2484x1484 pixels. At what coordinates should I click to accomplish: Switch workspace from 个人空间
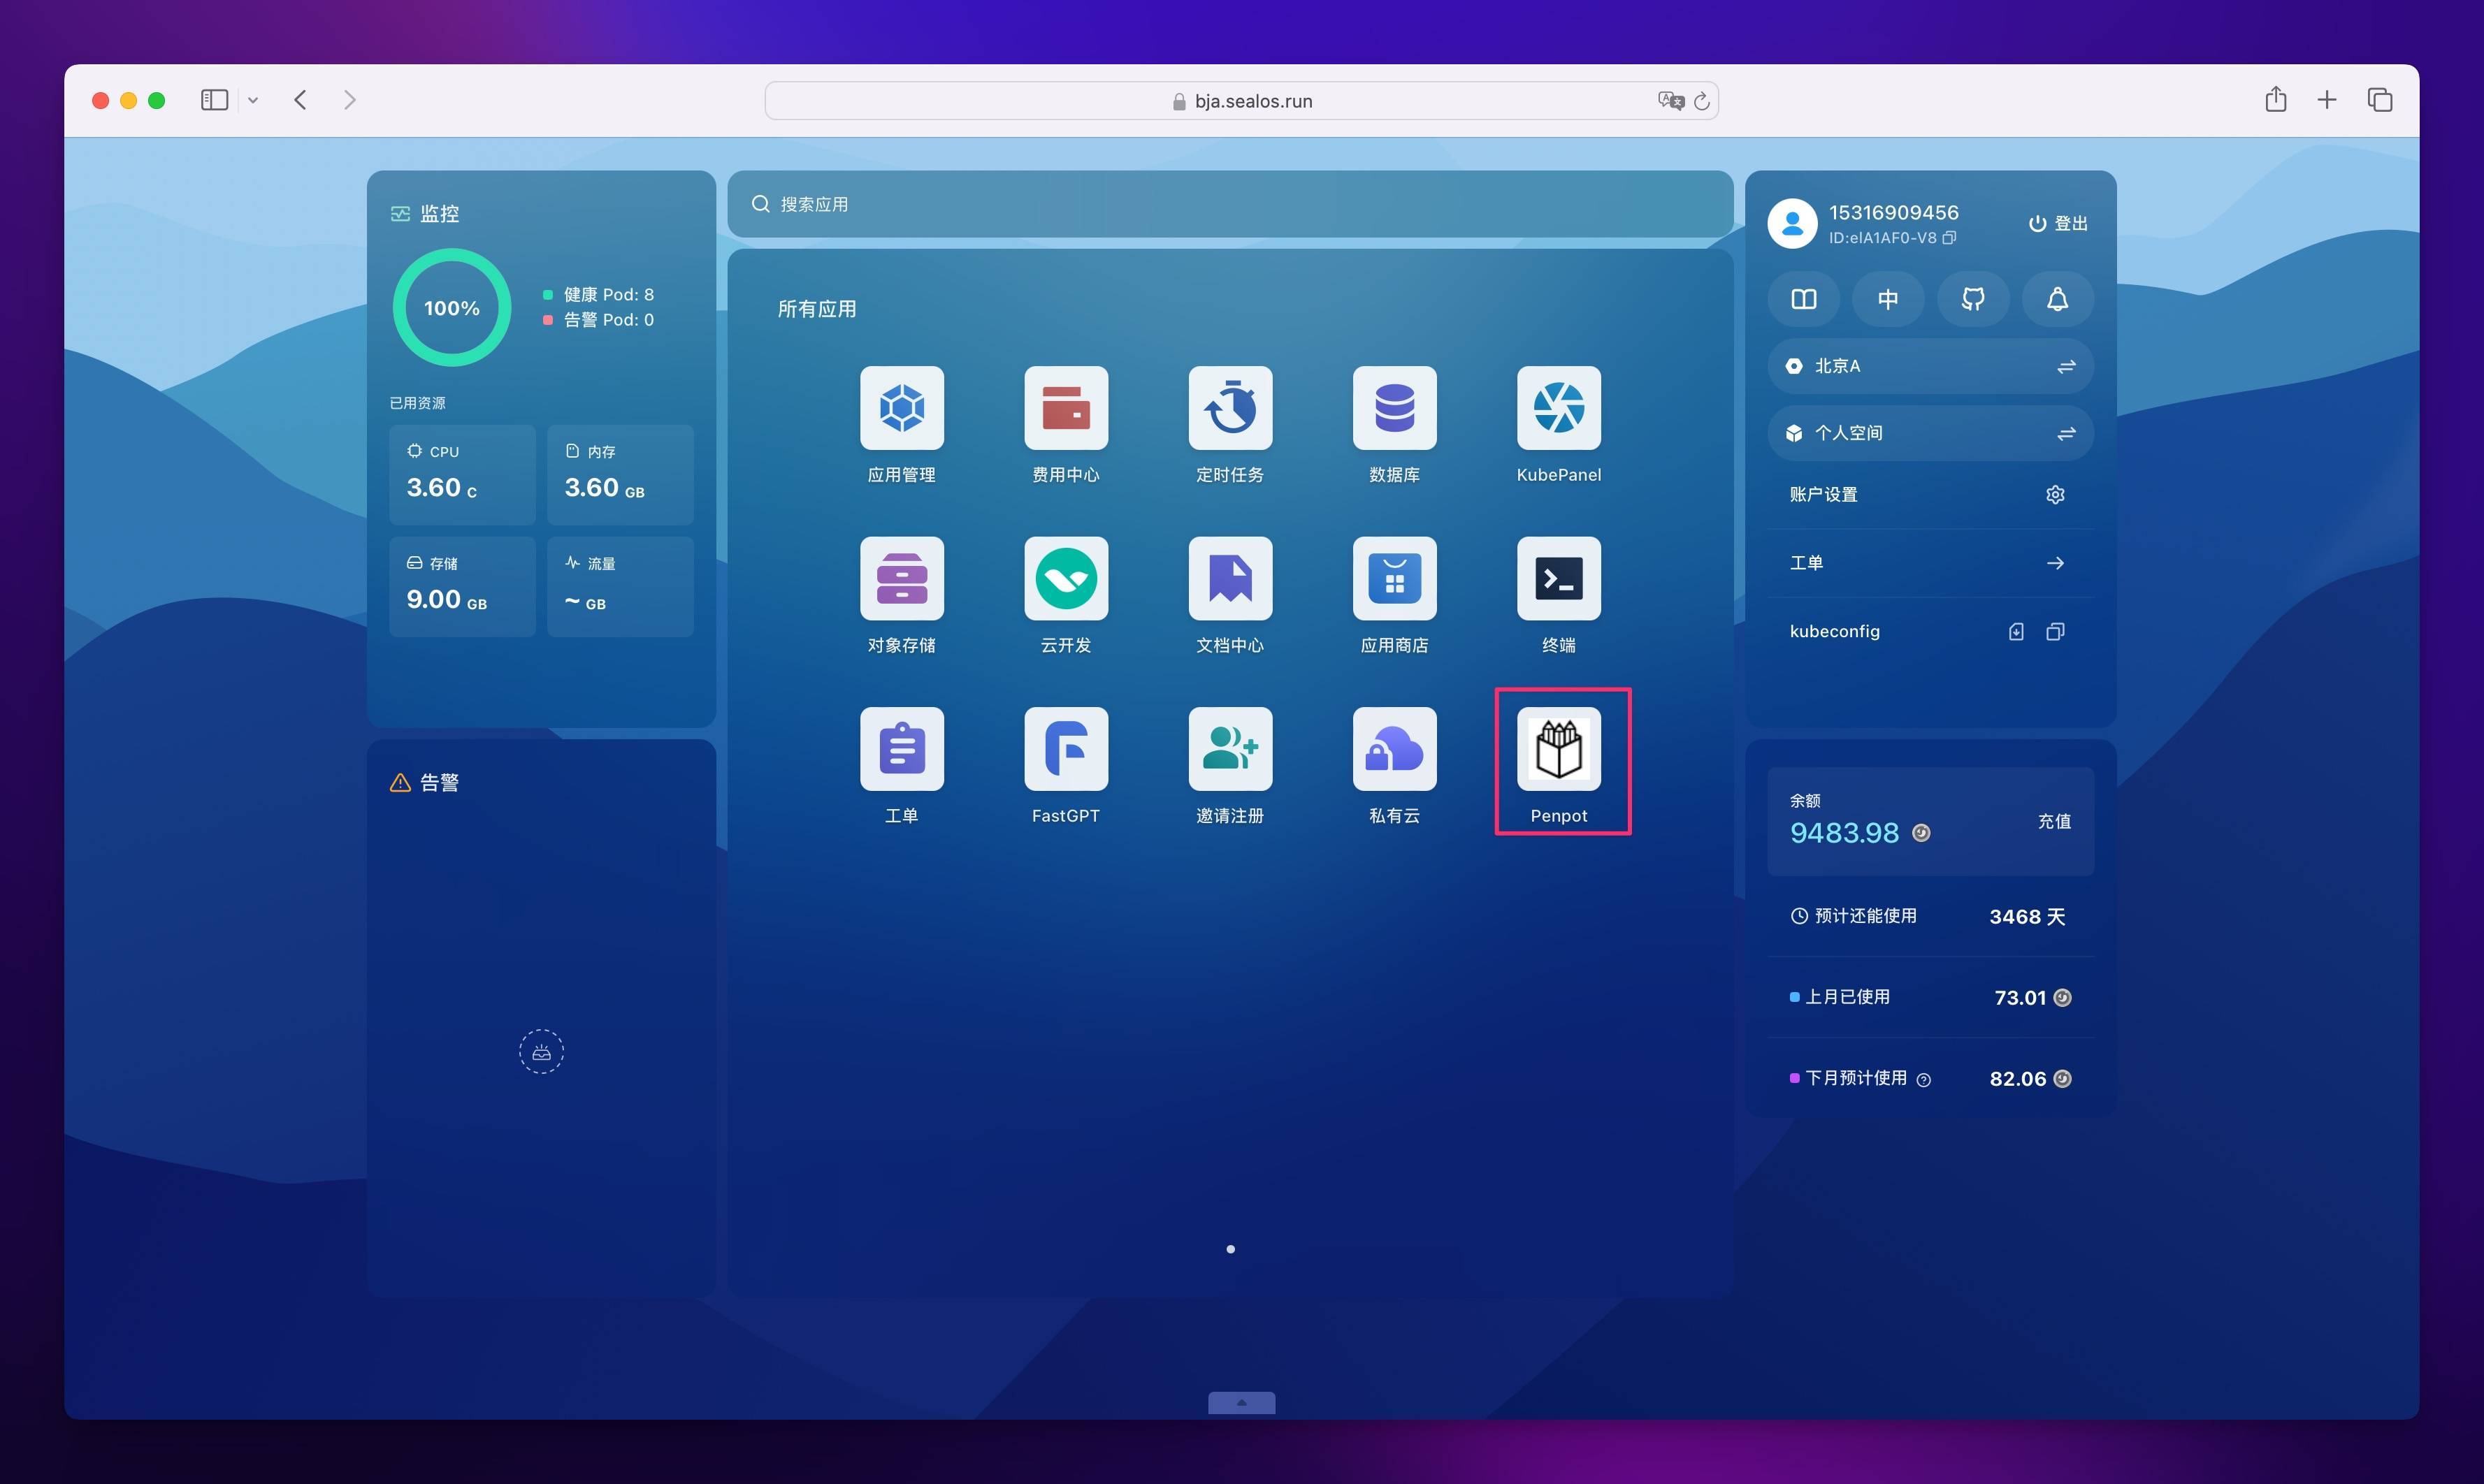(2066, 433)
